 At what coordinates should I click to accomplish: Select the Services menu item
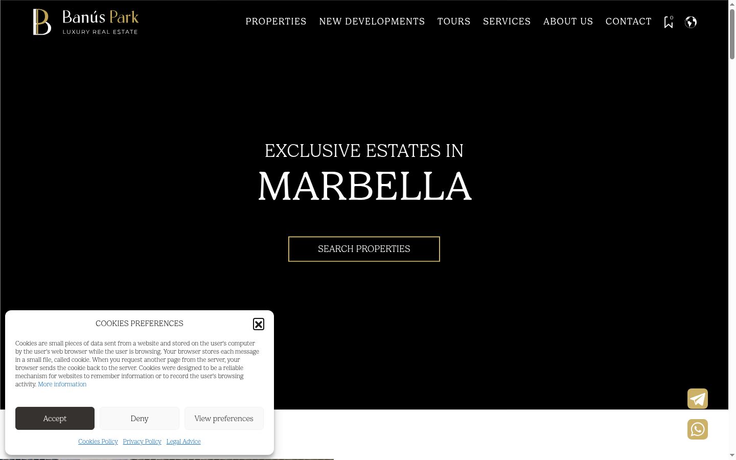tap(507, 21)
